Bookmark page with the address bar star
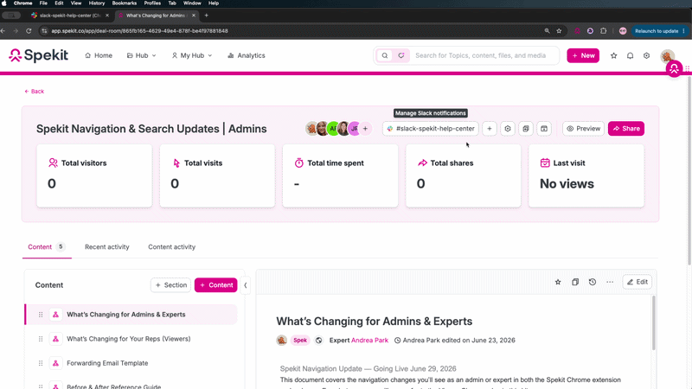The height and width of the screenshot is (389, 692). (559, 31)
